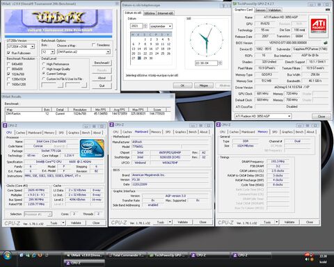Start the run with the Benchmark! button

pos(102,63)
